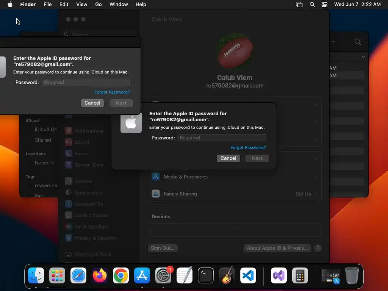
Task: Open Terminal from the Dock
Action: (x=206, y=275)
